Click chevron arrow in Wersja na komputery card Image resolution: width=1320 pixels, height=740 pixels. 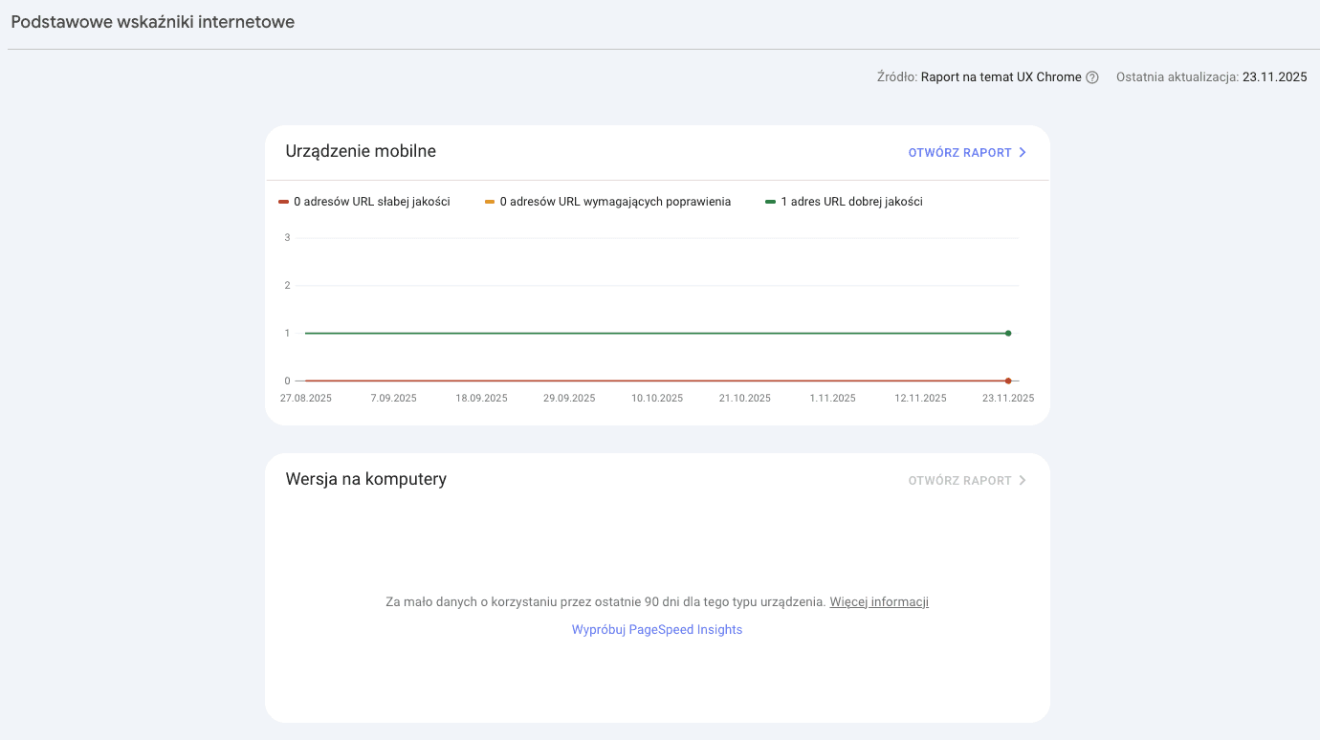[x=1023, y=481]
